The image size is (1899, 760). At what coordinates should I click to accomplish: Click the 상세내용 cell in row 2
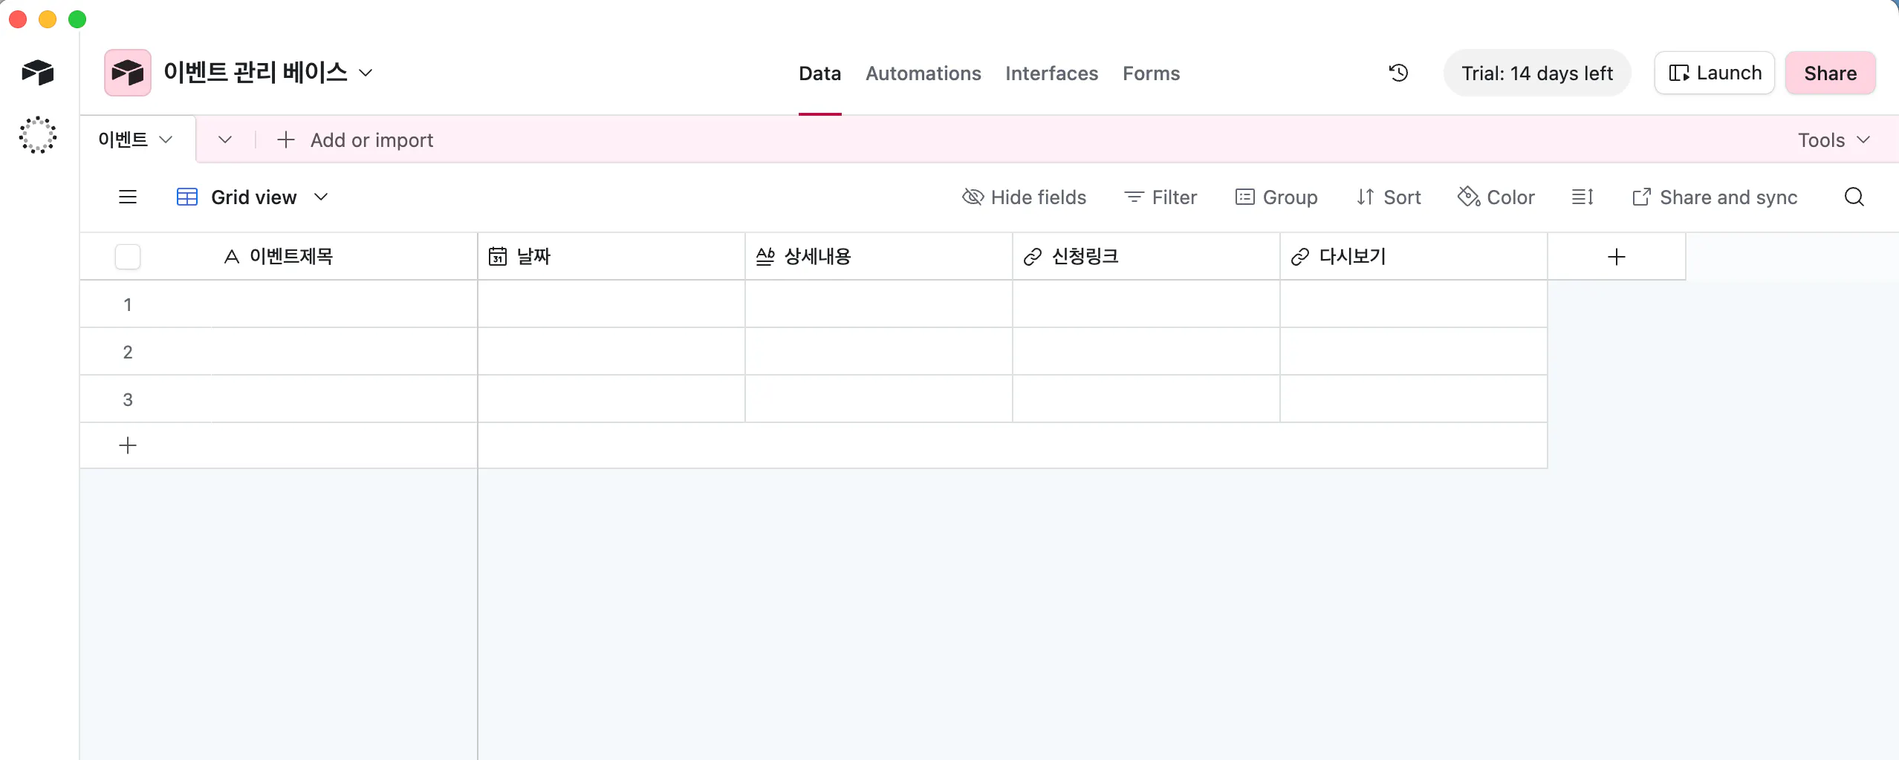click(x=879, y=352)
